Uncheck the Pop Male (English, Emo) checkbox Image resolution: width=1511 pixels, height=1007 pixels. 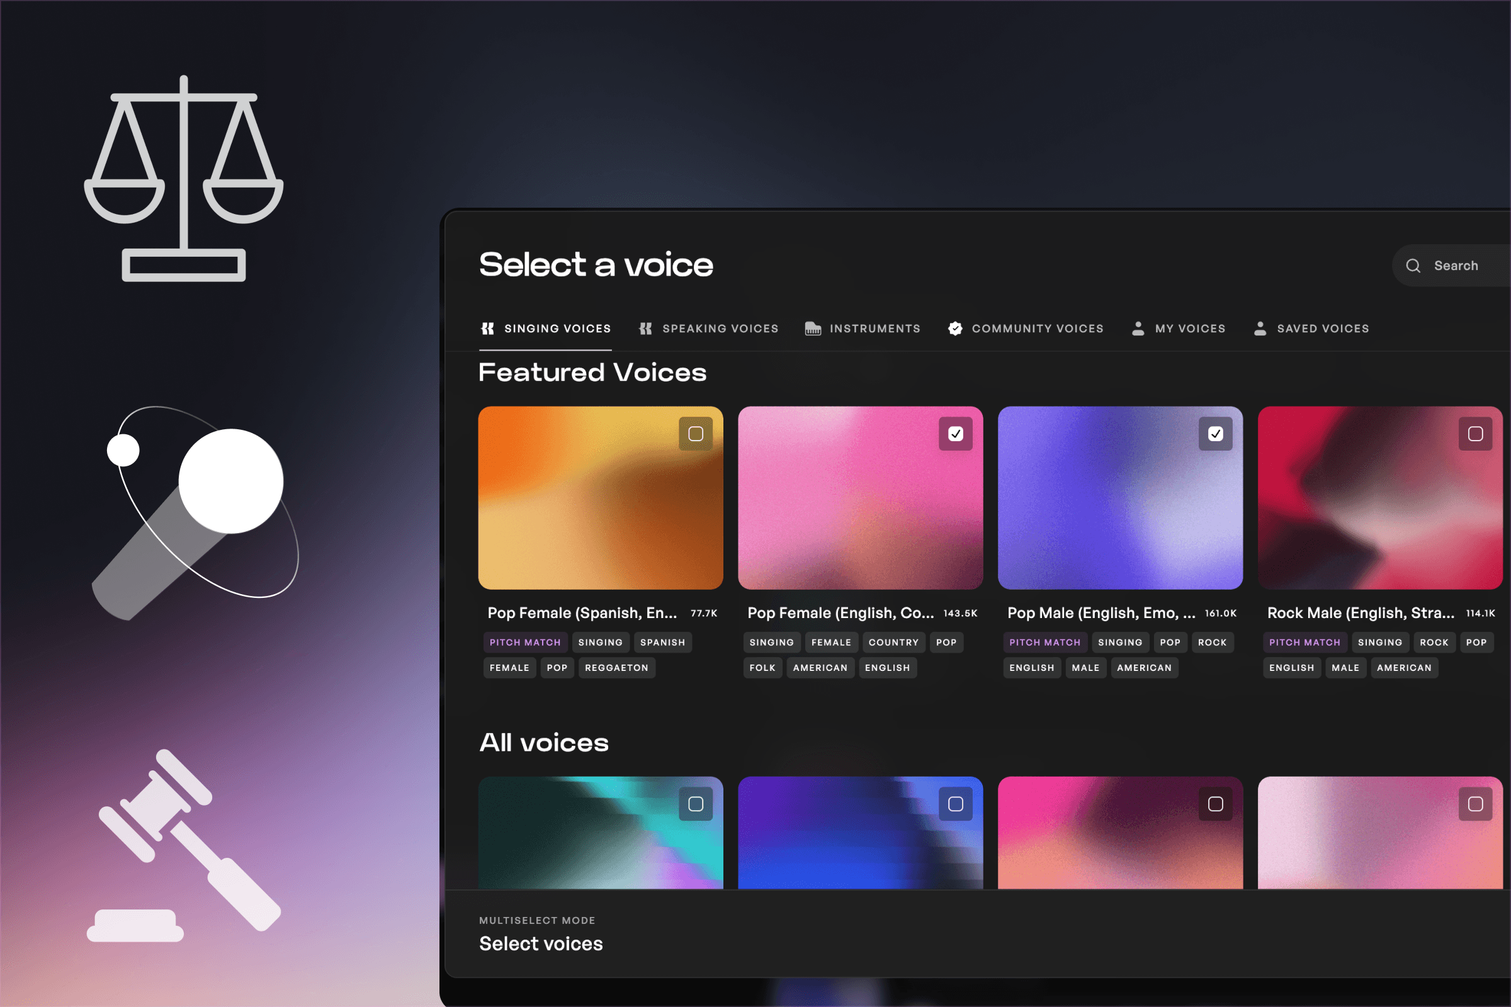click(x=1216, y=434)
